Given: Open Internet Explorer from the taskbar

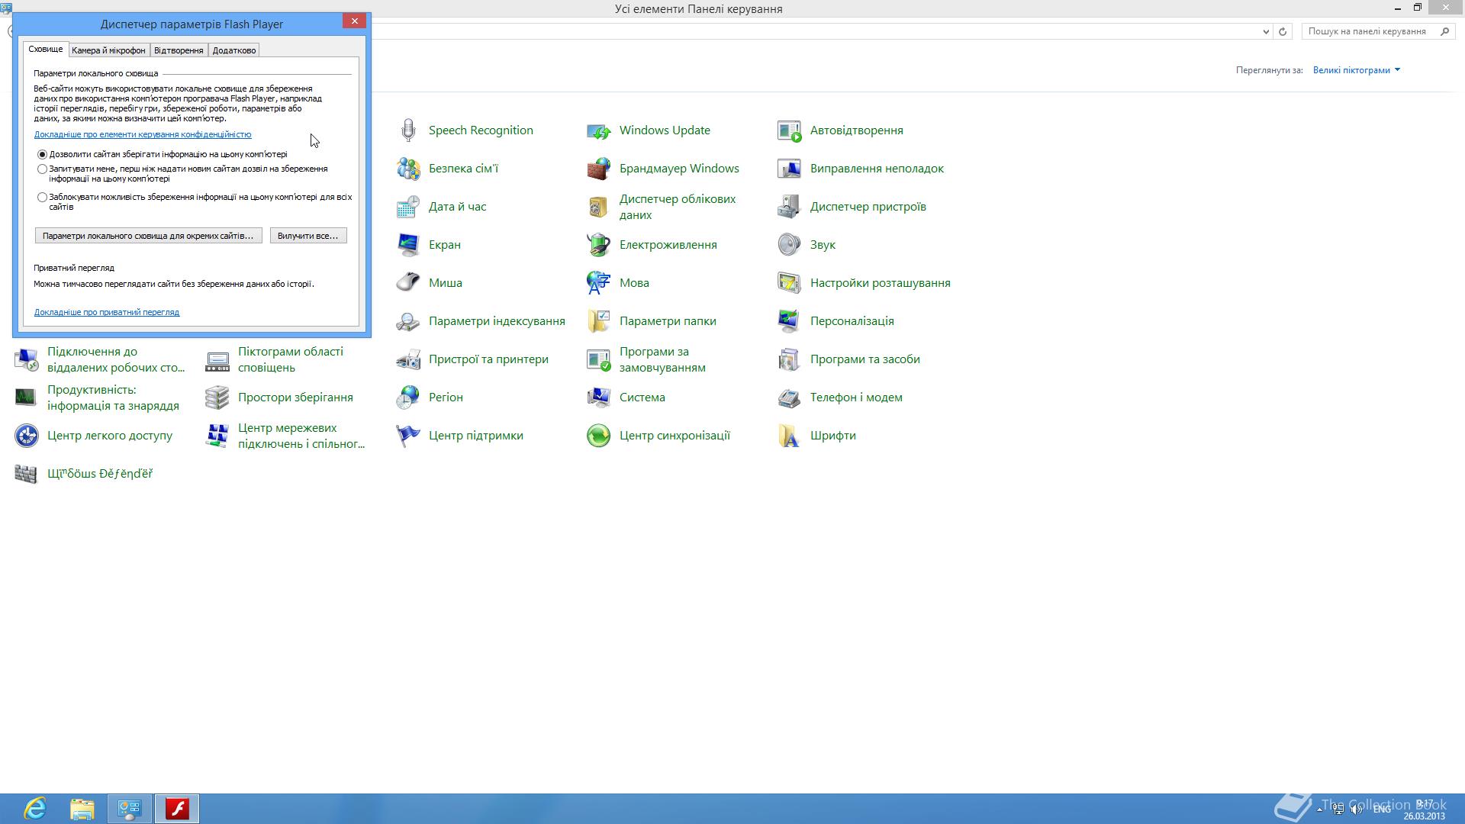Looking at the screenshot, I should point(35,808).
